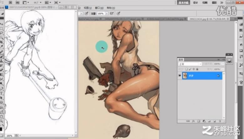Open the 窗口(W) menu

[99, 8]
